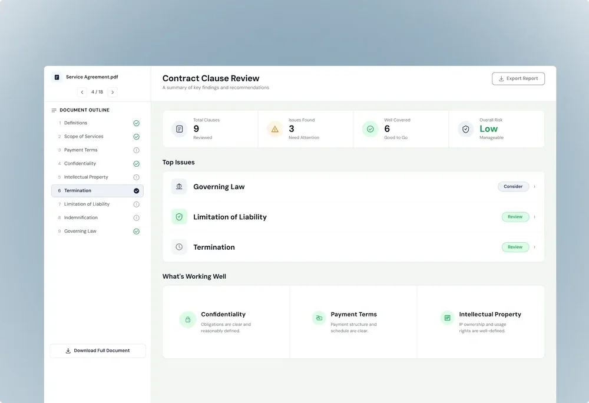Screen dimensions: 589x403
Task: Click Review badge on Termination issue
Action: pyautogui.click(x=515, y=247)
